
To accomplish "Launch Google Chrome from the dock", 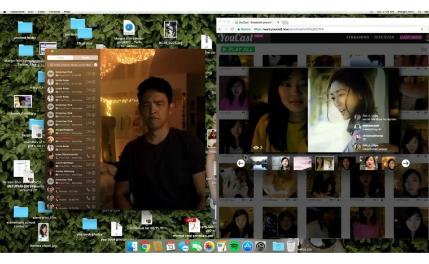I will pos(145,247).
